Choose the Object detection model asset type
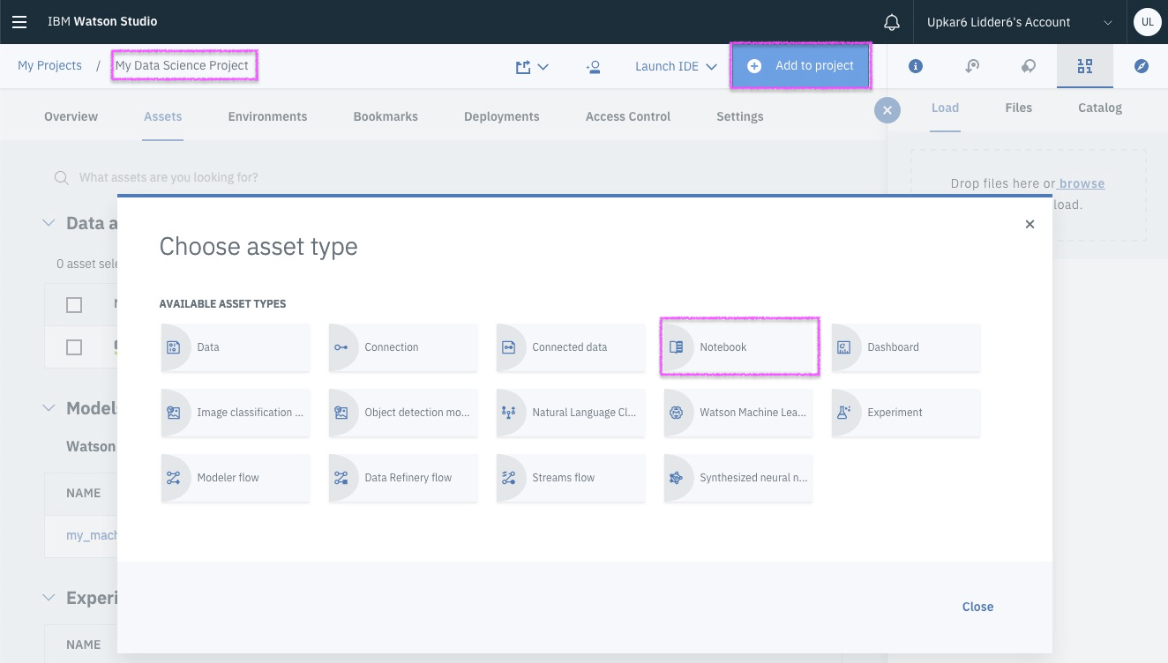This screenshot has width=1168, height=663. point(403,413)
